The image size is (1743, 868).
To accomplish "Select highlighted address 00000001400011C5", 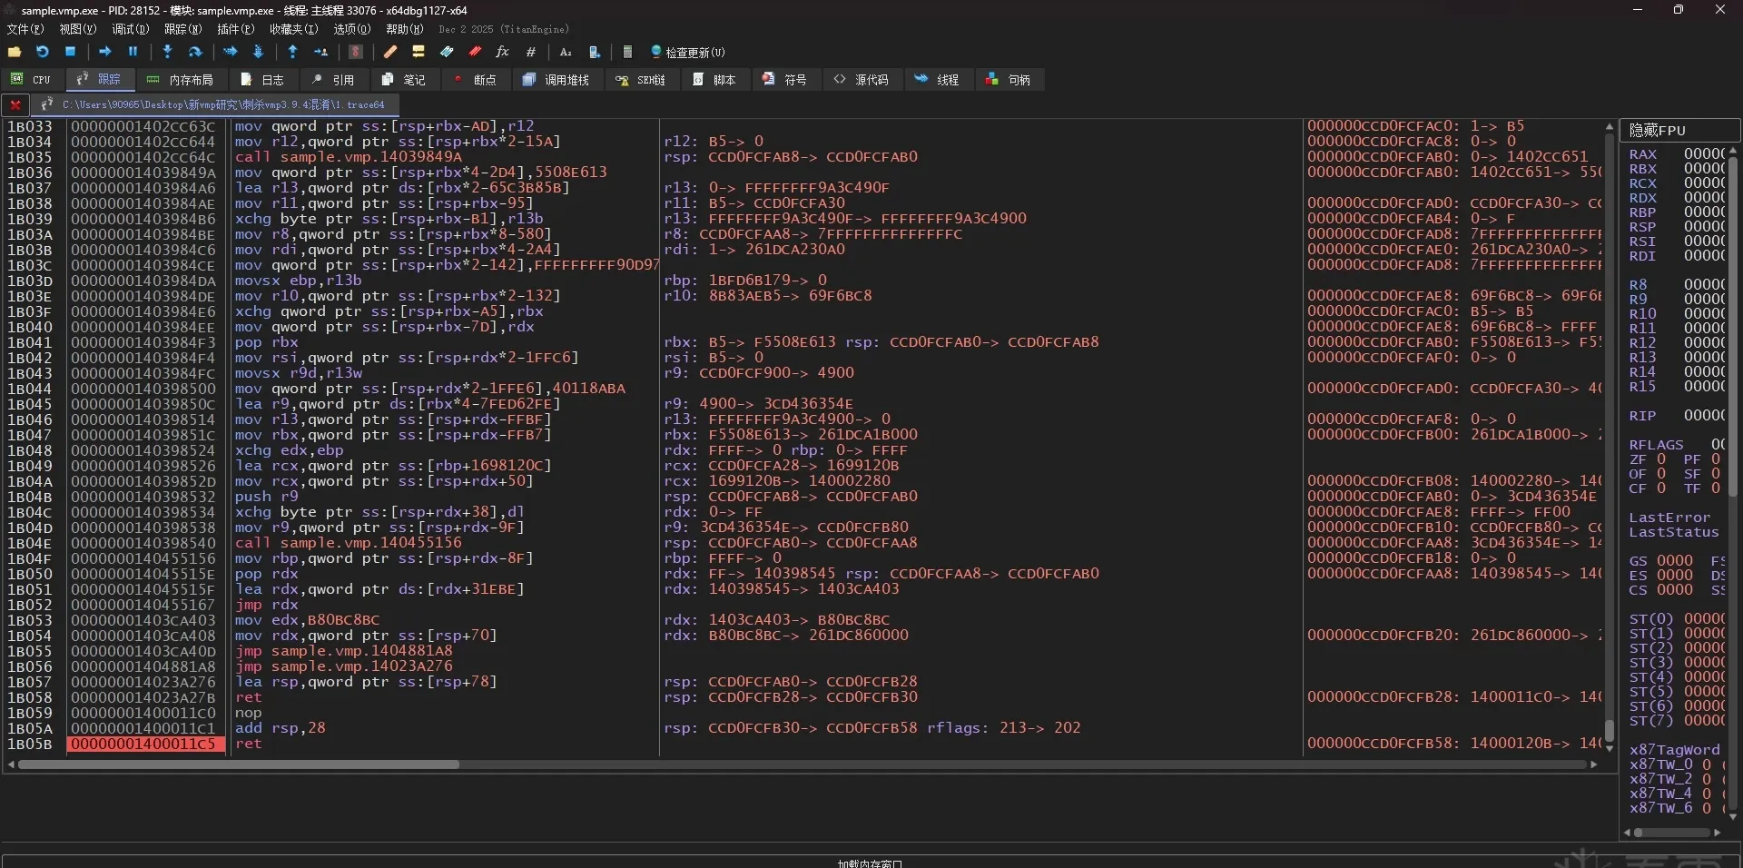I will point(145,744).
